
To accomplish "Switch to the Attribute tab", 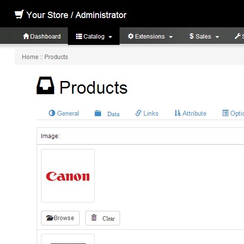I will 190,113.
